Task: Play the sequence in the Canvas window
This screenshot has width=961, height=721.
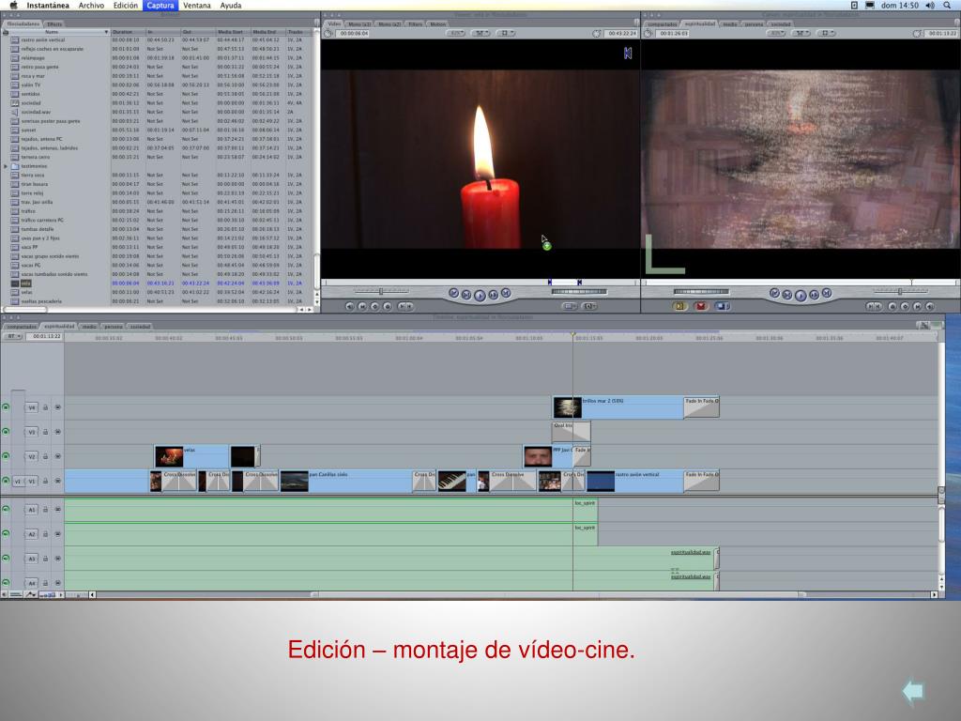Action: [801, 295]
